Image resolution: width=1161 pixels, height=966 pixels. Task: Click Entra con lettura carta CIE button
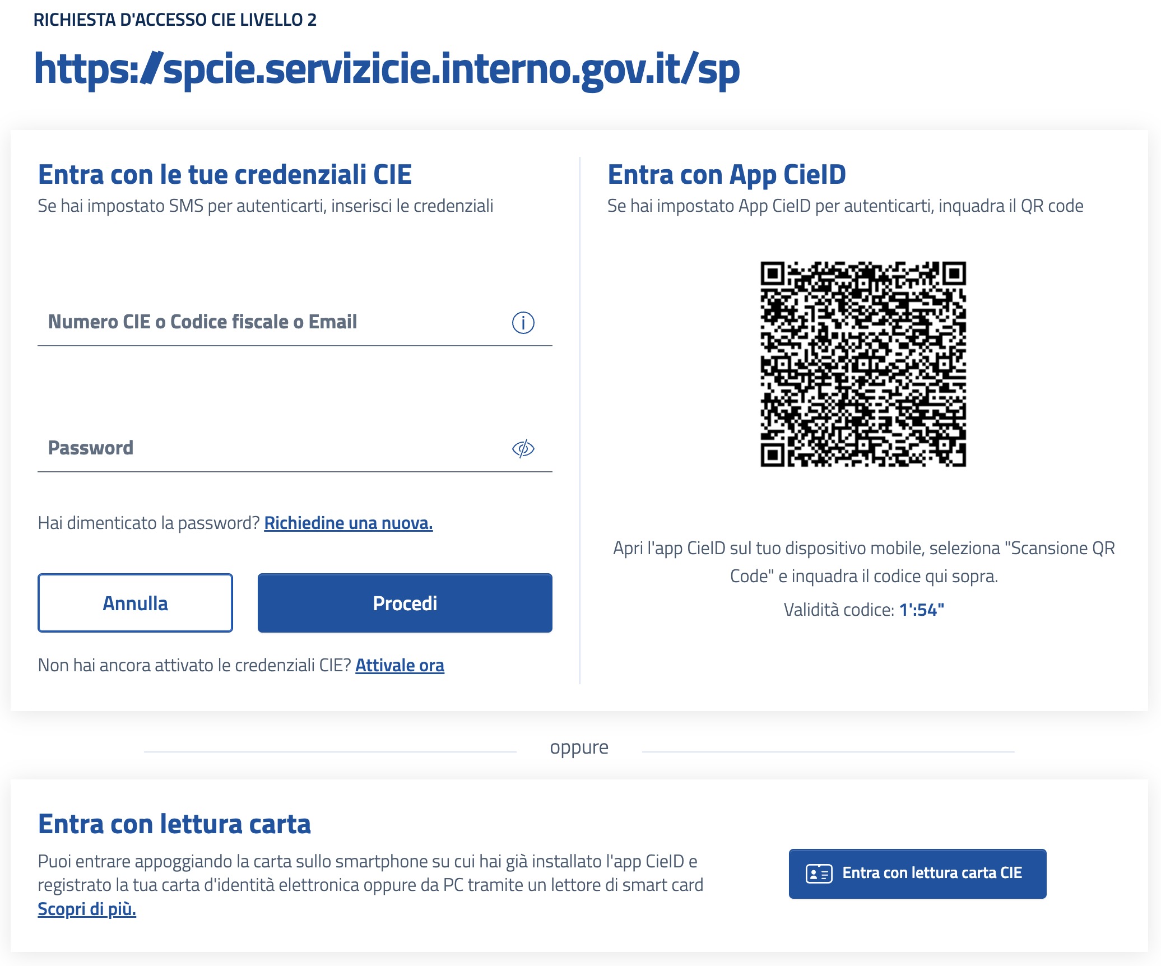[x=917, y=874]
